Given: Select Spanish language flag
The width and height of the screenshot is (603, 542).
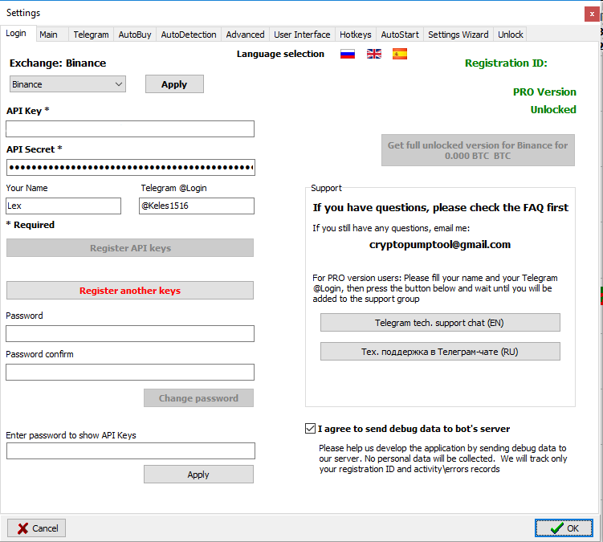Looking at the screenshot, I should click(400, 55).
